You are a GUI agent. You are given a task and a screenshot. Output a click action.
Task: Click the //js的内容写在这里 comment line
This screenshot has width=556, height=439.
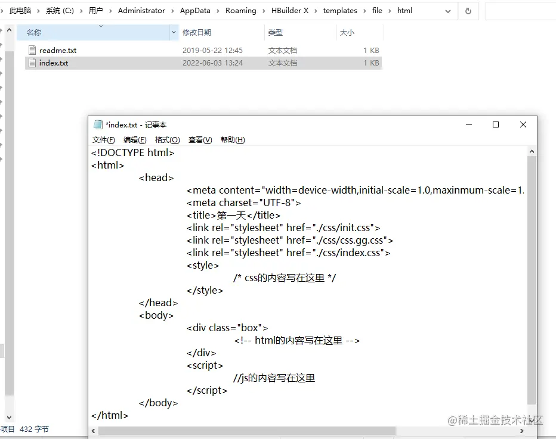(x=274, y=378)
